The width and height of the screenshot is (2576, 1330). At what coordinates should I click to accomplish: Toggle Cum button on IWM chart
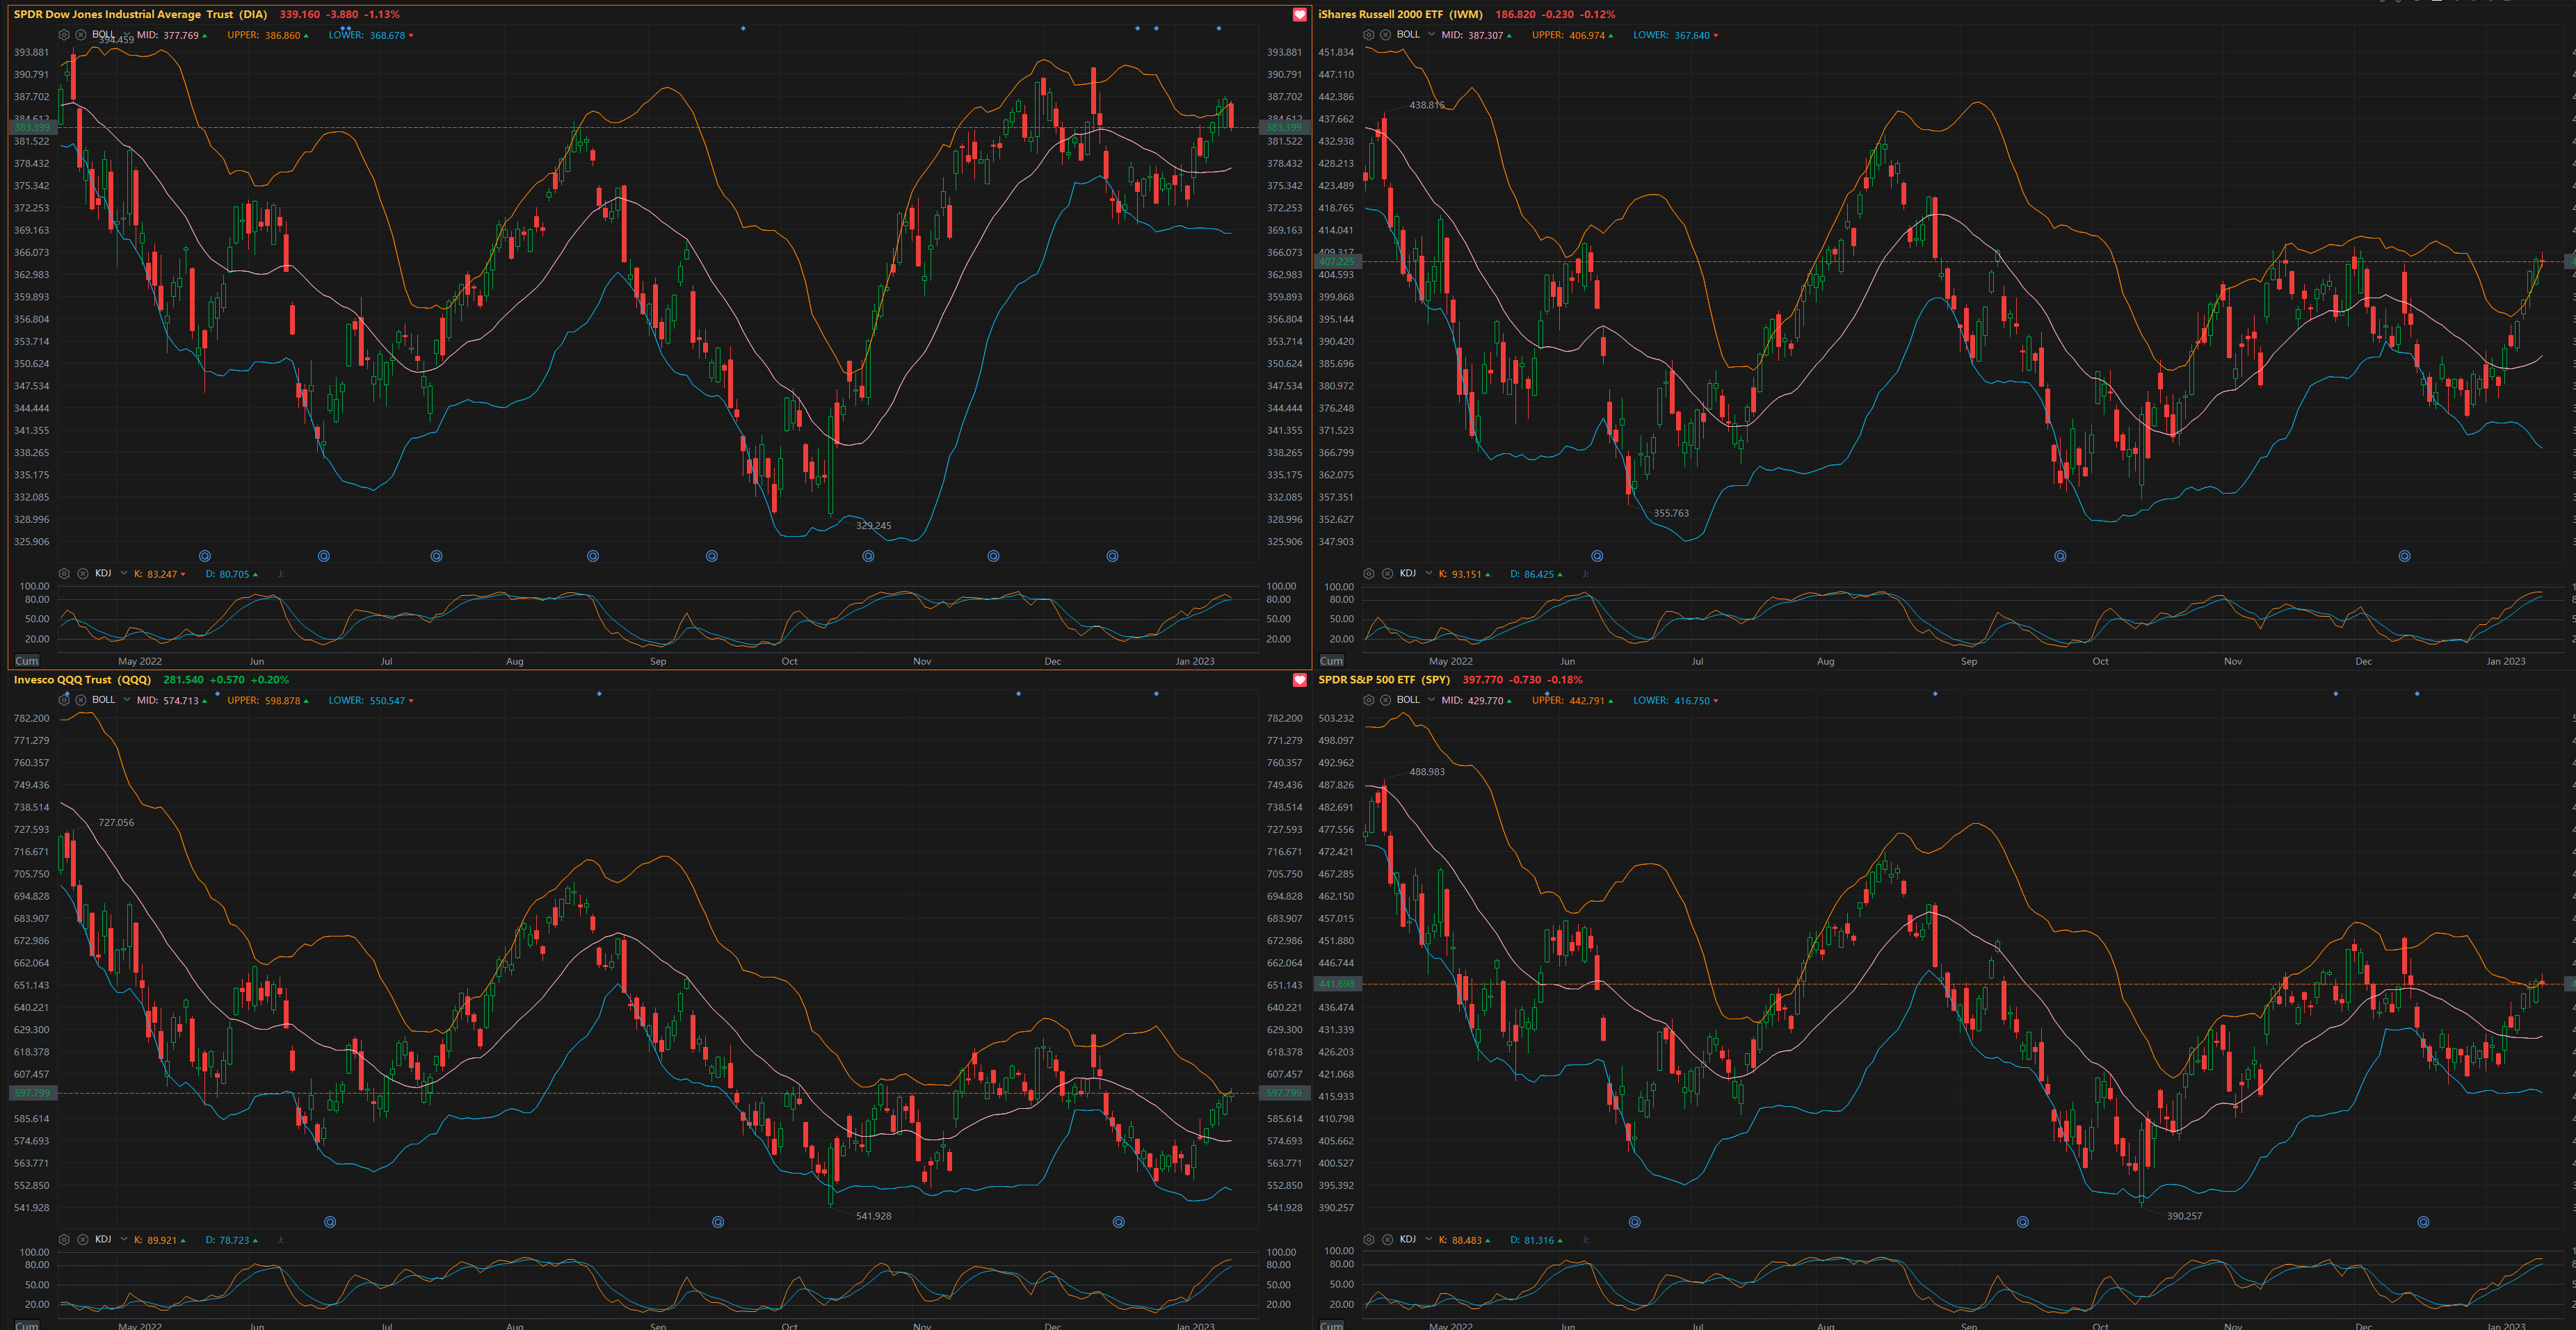click(1331, 661)
